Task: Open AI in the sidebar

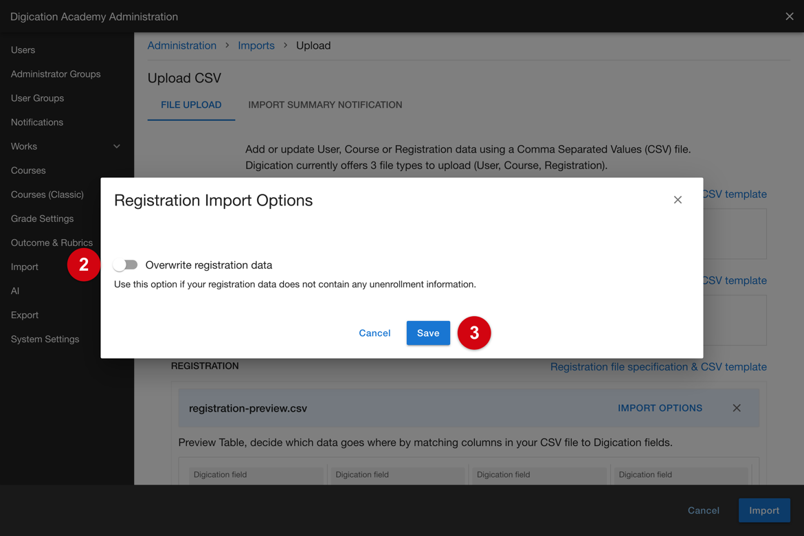Action: point(15,291)
